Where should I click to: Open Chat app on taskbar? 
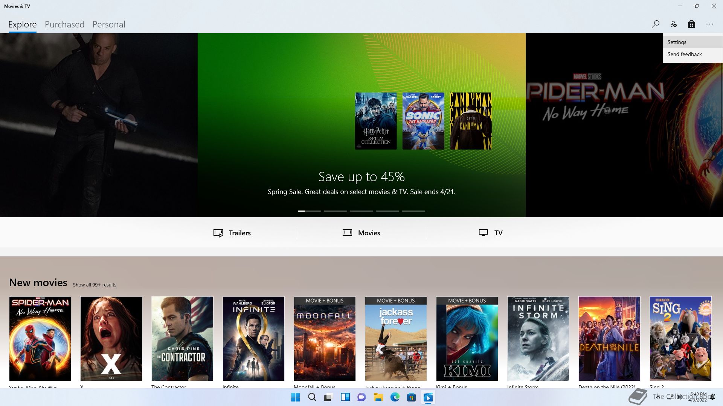point(361,397)
